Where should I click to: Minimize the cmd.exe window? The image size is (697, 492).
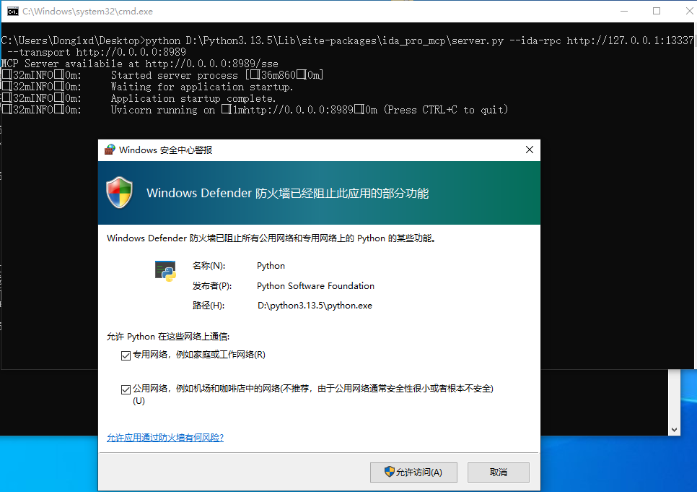pyautogui.click(x=624, y=11)
